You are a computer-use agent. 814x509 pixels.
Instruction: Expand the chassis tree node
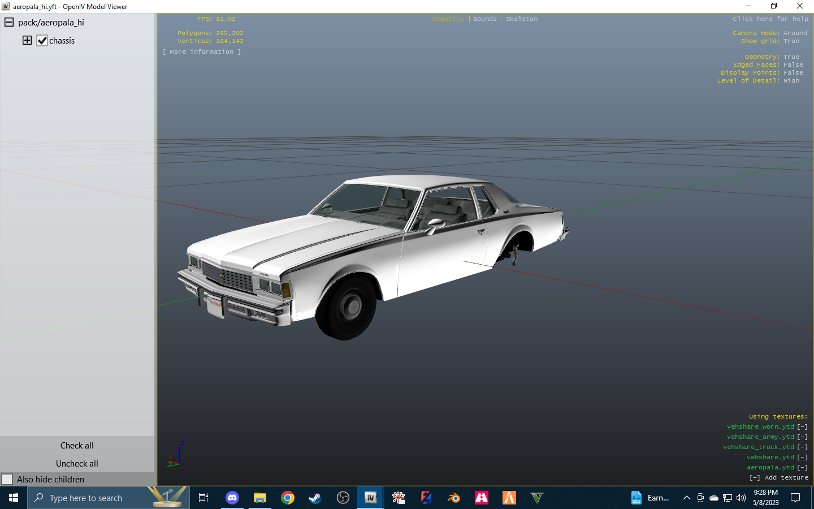tap(27, 40)
